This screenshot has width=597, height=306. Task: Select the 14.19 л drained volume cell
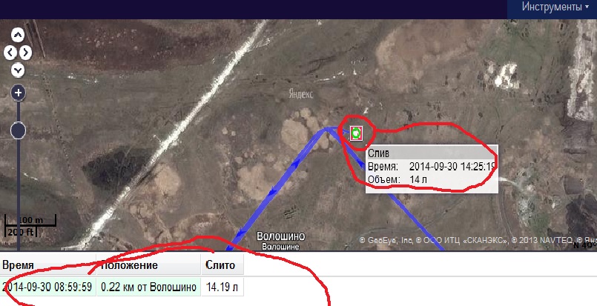222,287
